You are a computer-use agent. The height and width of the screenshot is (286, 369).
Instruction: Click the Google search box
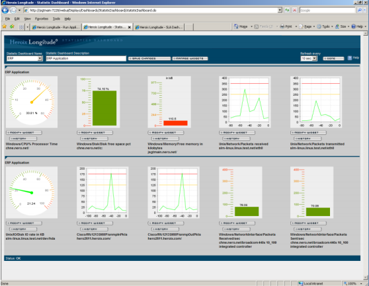(327, 10)
